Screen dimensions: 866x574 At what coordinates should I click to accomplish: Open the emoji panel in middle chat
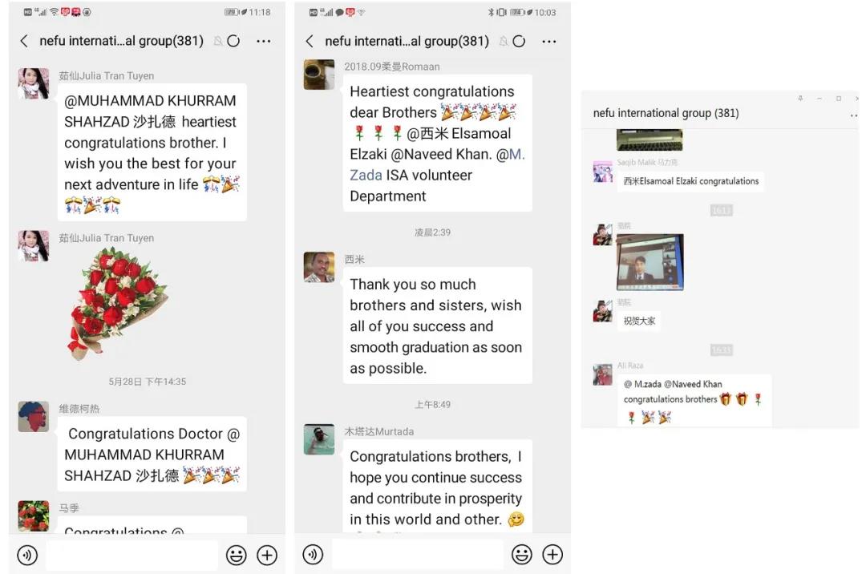click(x=522, y=554)
